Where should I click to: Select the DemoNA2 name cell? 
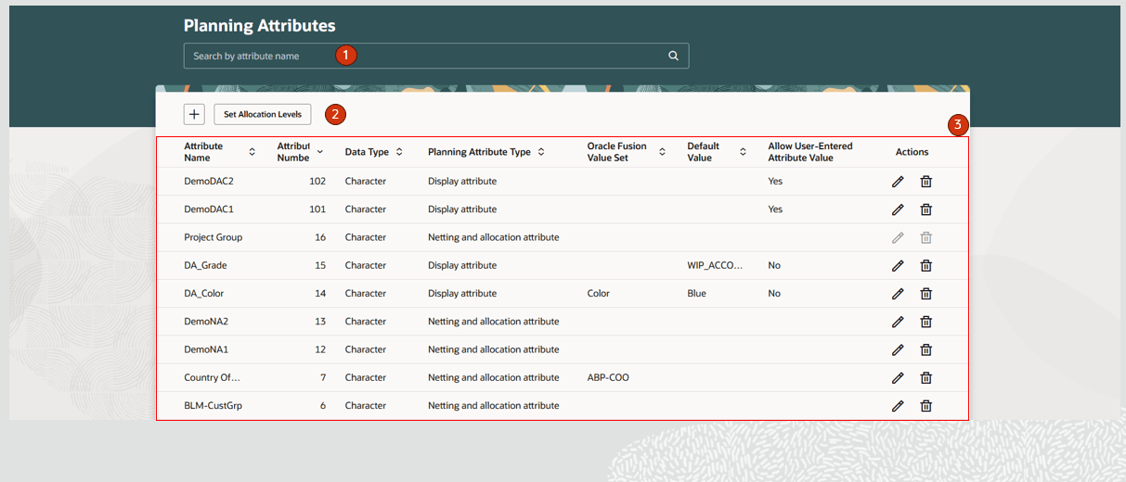pyautogui.click(x=206, y=322)
